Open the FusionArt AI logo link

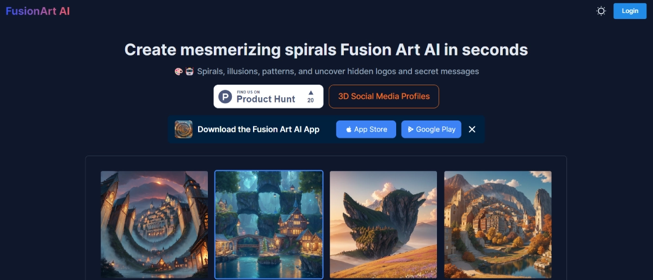click(38, 11)
